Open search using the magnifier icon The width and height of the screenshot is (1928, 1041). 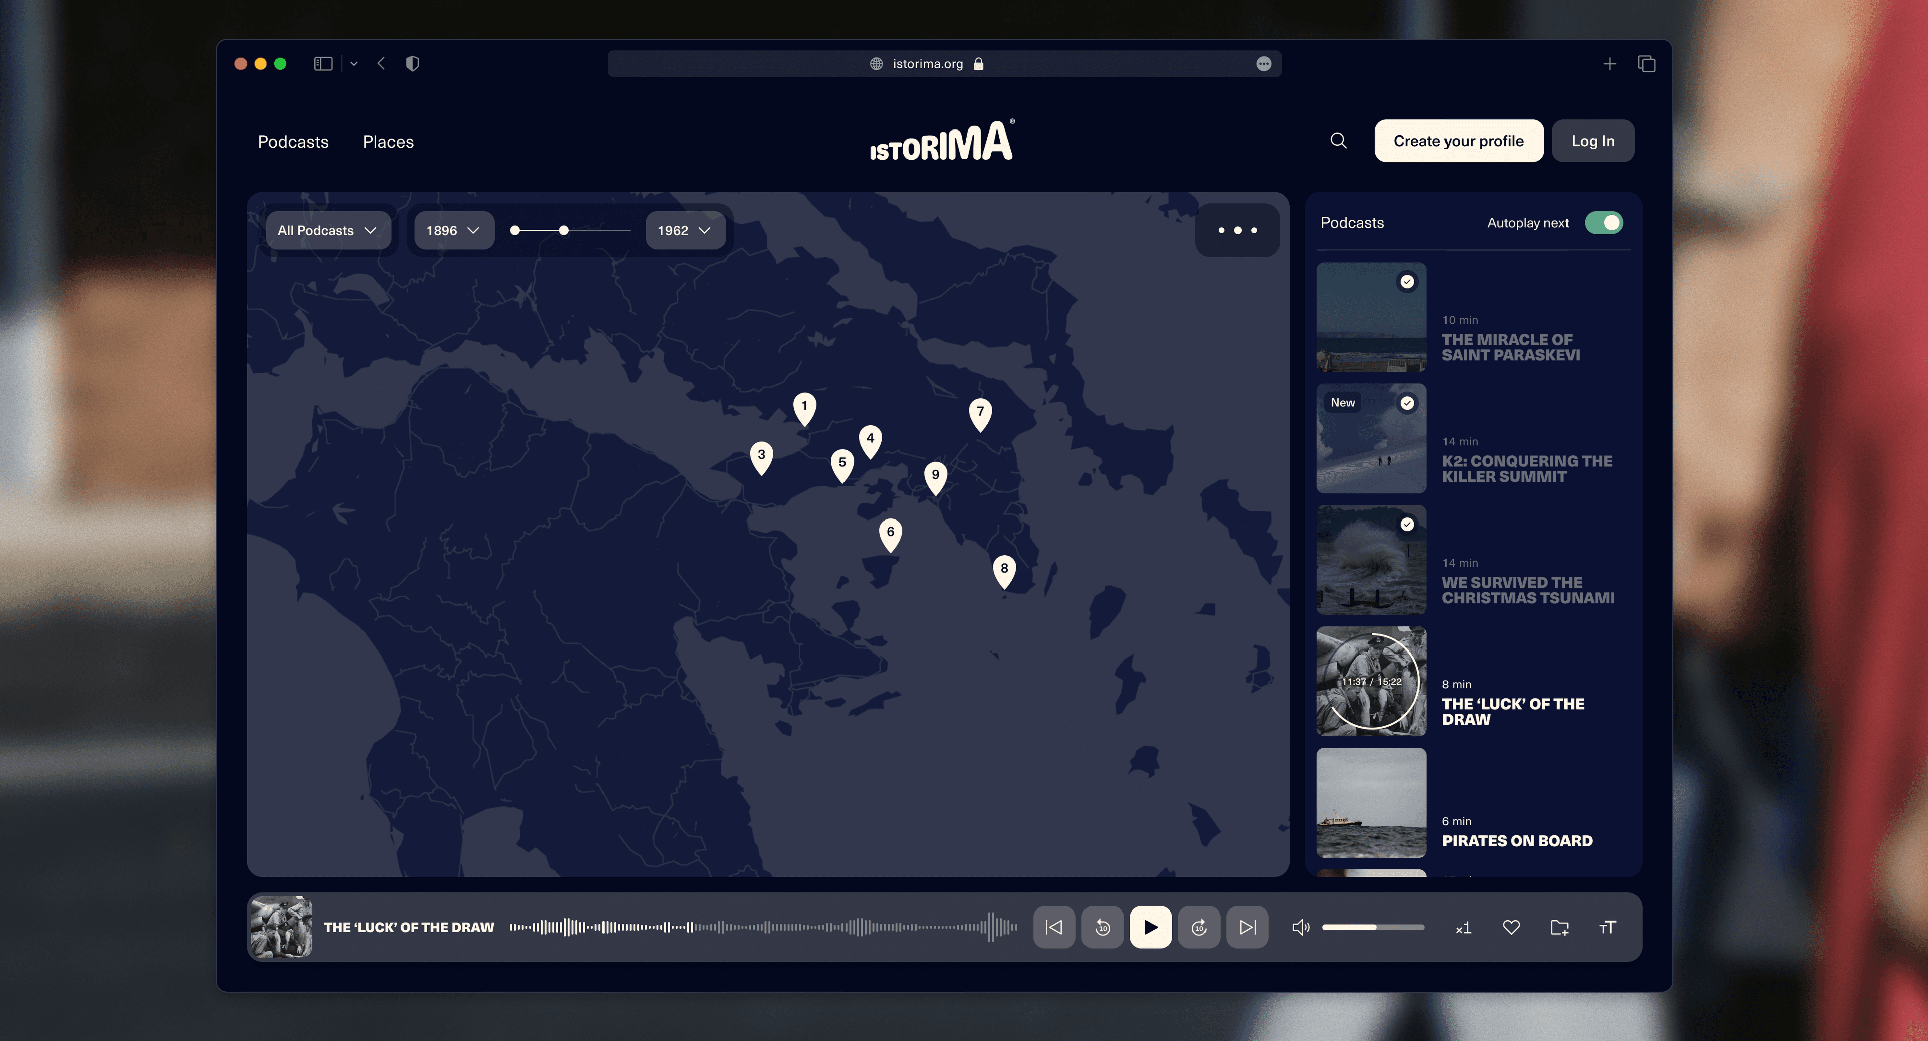click(x=1338, y=140)
